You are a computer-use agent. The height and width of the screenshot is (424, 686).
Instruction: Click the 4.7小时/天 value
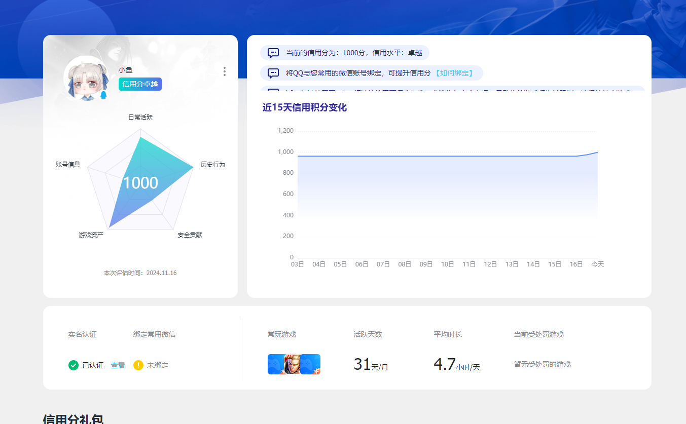click(457, 364)
